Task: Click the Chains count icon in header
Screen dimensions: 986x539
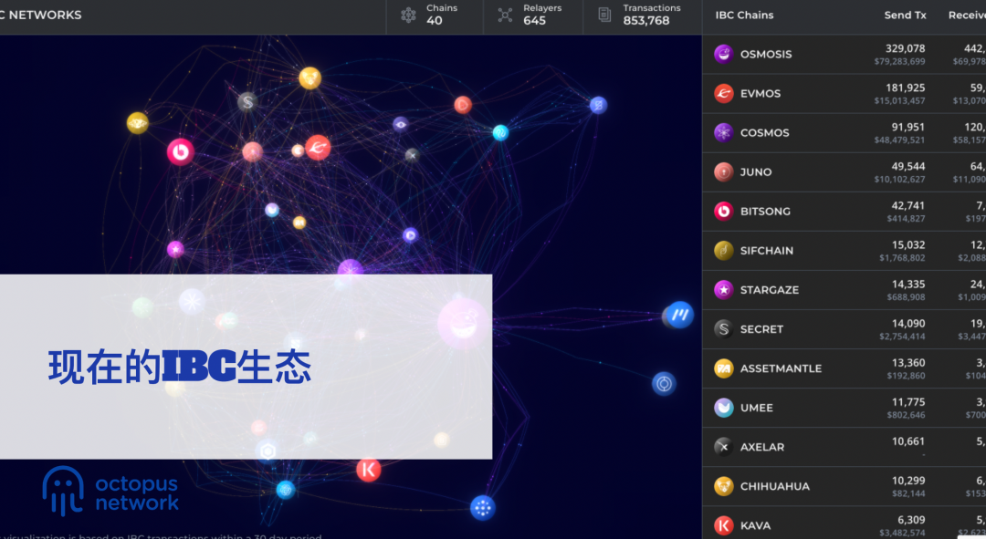Action: (x=409, y=15)
